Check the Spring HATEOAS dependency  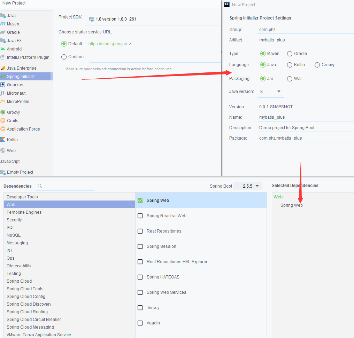click(x=140, y=277)
